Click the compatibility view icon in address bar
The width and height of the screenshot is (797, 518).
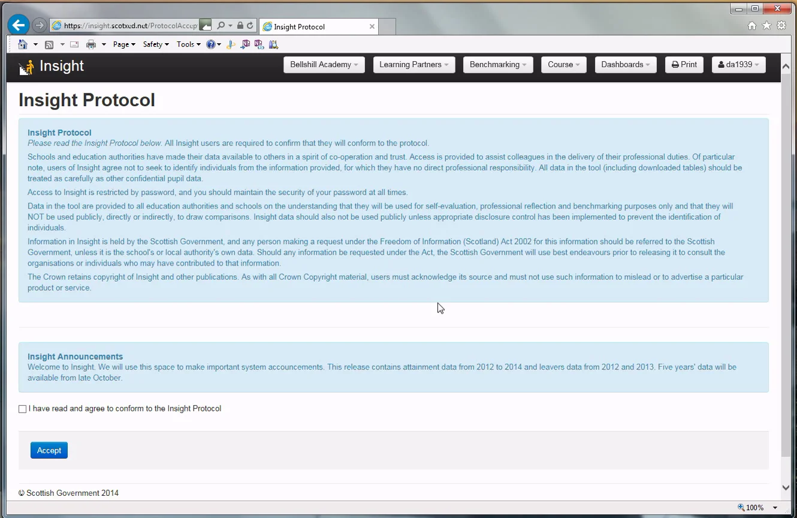[206, 26]
